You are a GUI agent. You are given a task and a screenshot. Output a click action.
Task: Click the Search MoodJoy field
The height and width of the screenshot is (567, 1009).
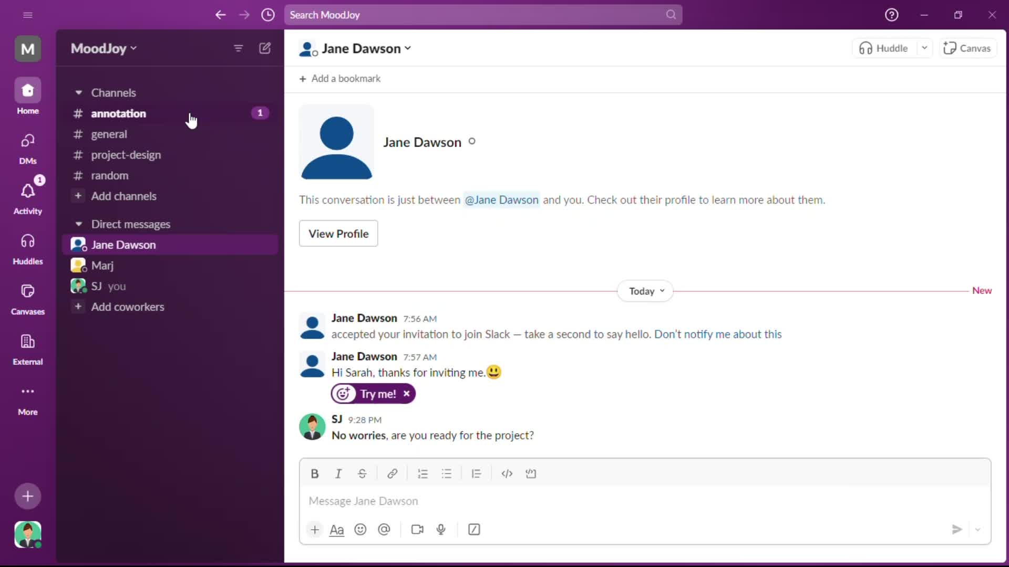483,15
